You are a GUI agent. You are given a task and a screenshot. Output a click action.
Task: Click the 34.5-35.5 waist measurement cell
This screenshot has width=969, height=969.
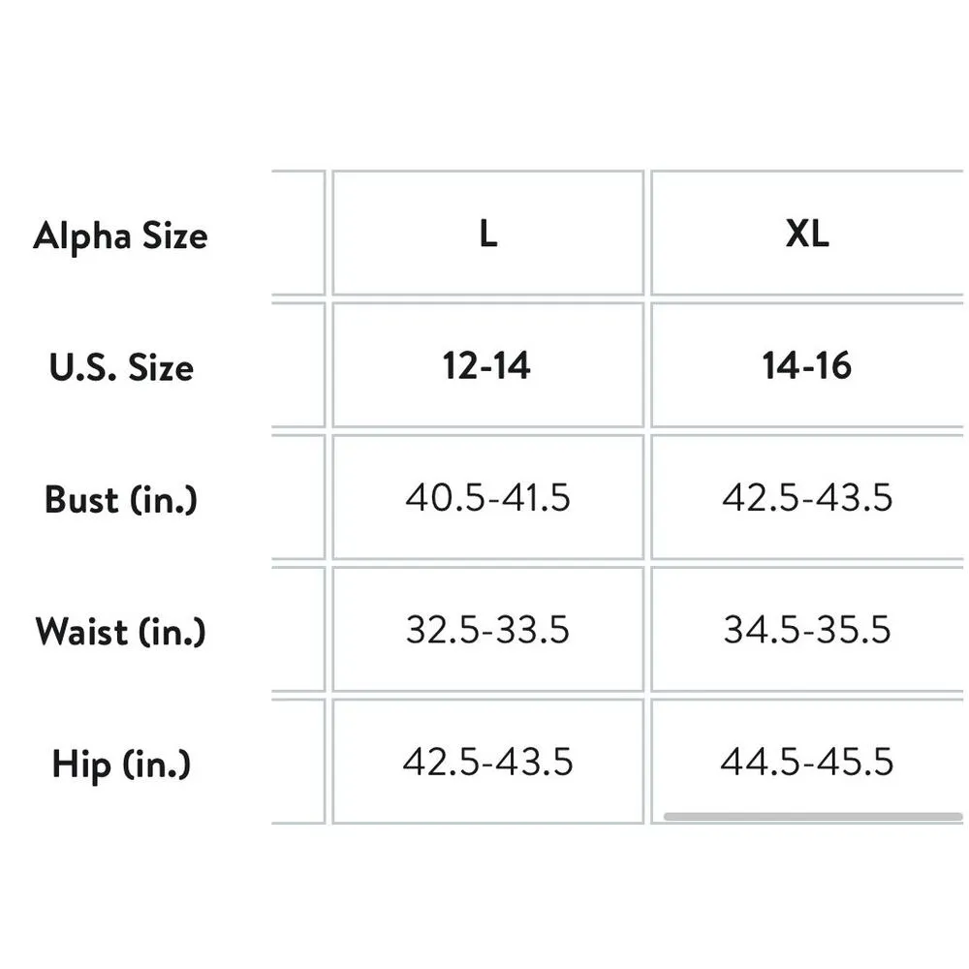[x=807, y=630]
